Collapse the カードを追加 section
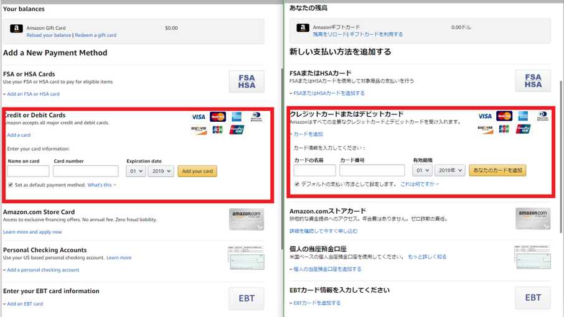This screenshot has width=564, height=317. click(x=306, y=134)
